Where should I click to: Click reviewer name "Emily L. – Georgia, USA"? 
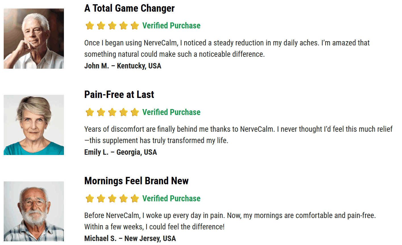click(120, 152)
